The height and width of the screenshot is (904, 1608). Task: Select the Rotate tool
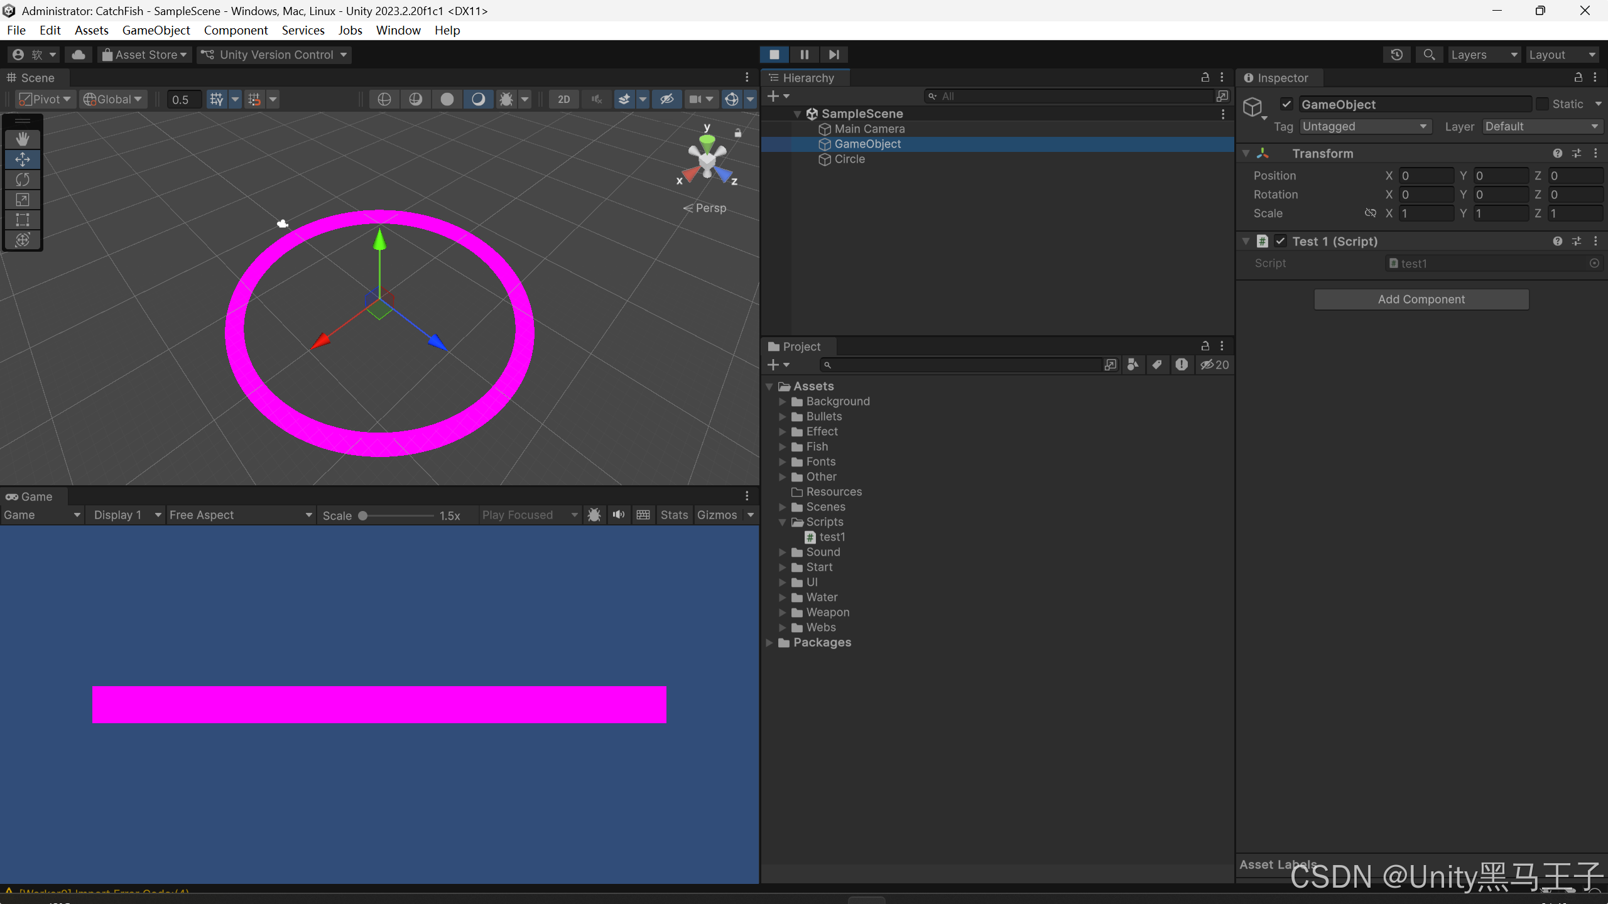click(x=23, y=180)
